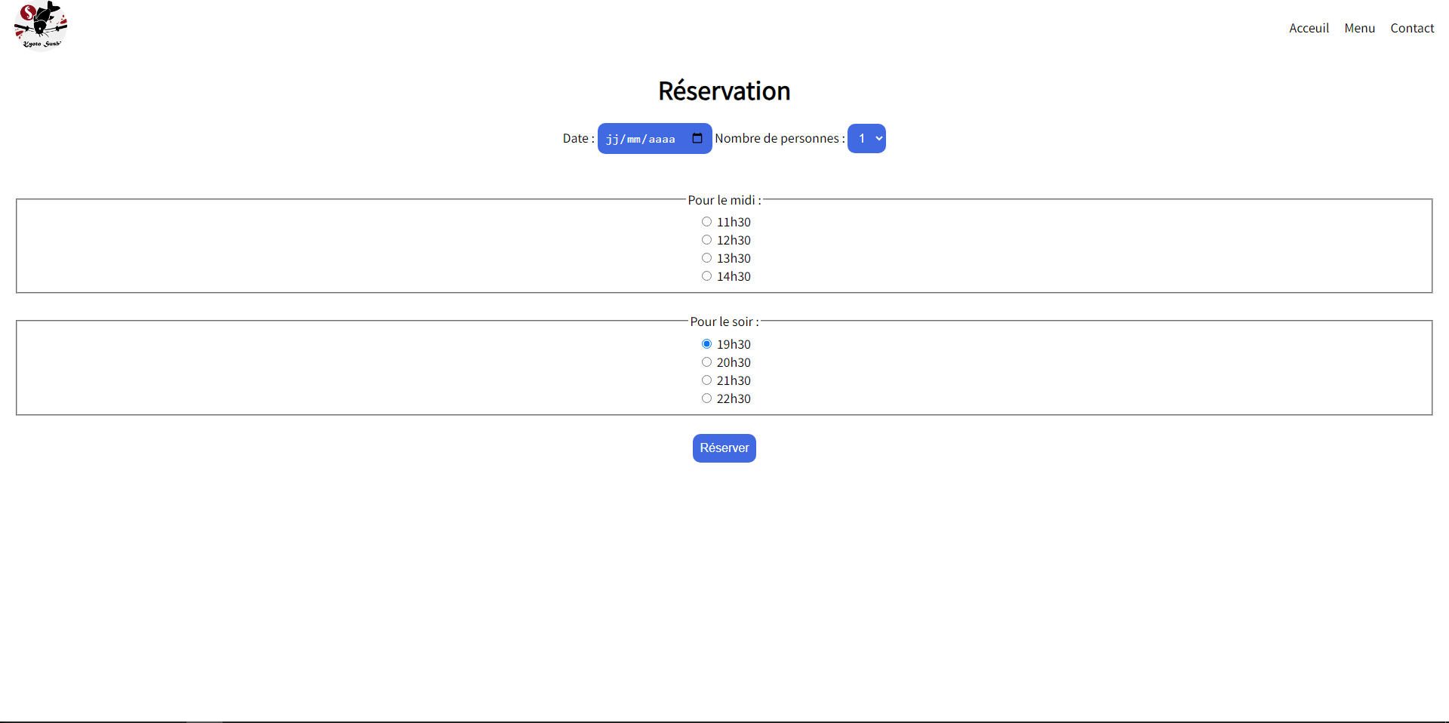
Task: Select the 11h30 lunch time slot
Action: [x=706, y=222]
